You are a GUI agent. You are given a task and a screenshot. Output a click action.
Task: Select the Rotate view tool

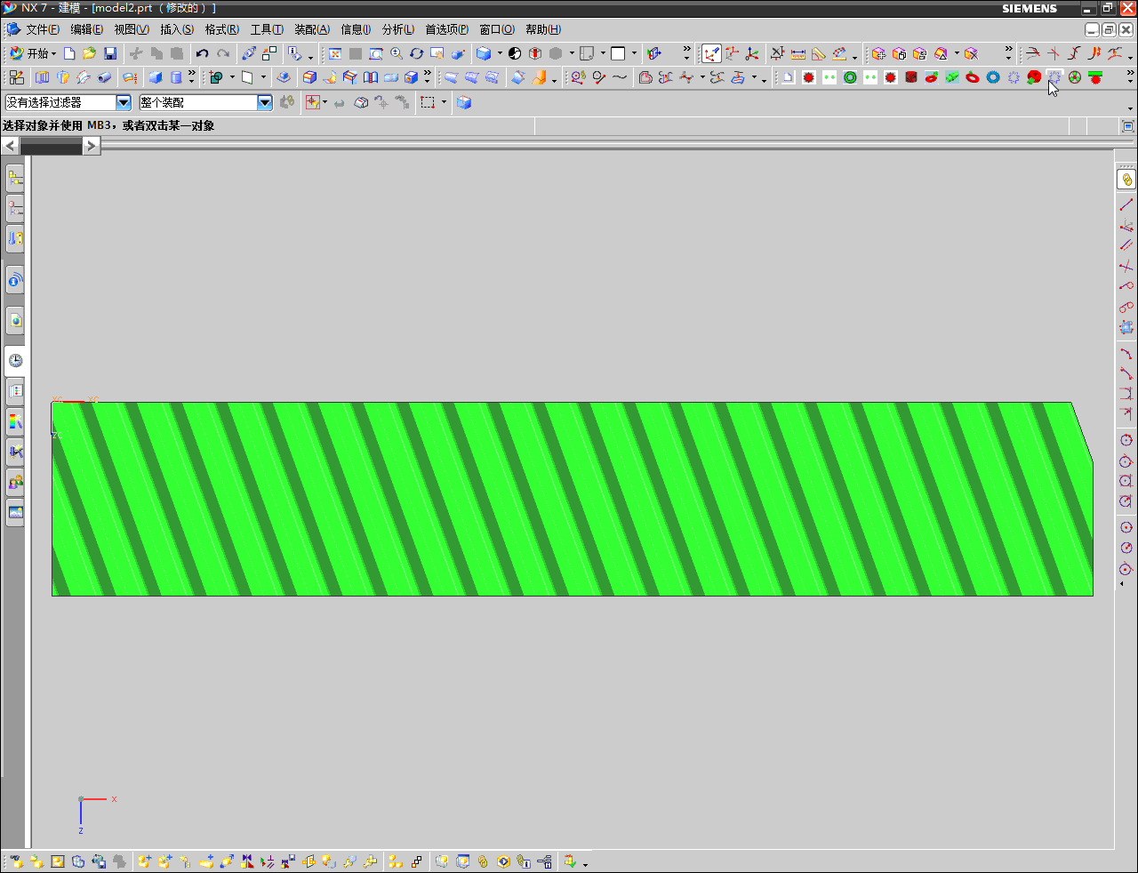(x=417, y=53)
